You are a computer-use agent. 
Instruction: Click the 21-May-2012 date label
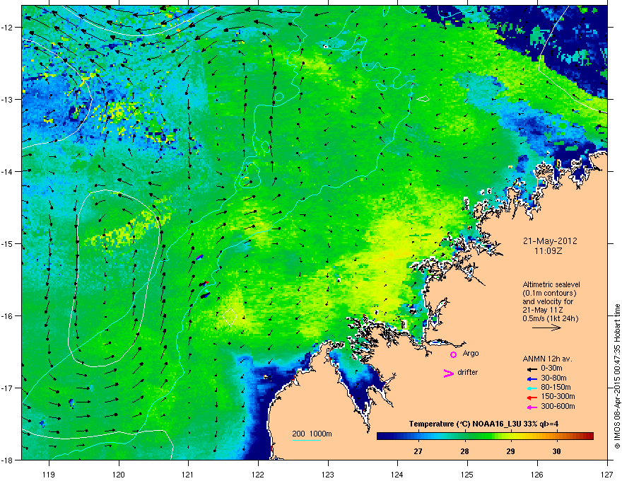550,241
